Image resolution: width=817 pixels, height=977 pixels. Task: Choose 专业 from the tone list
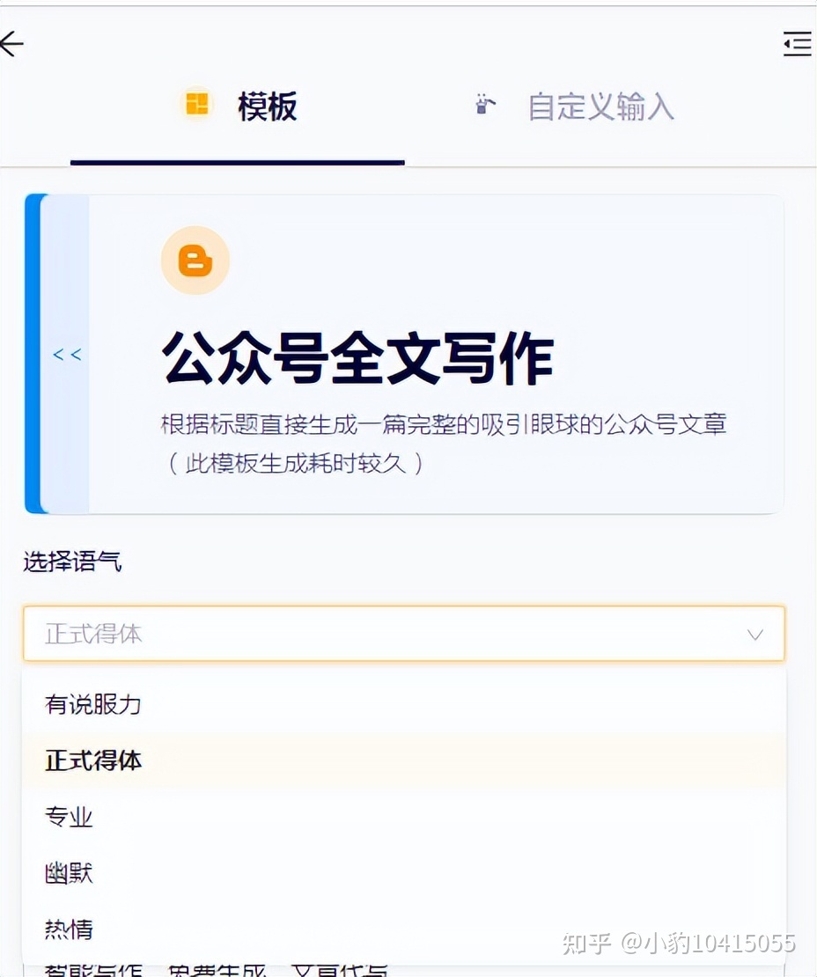click(69, 817)
